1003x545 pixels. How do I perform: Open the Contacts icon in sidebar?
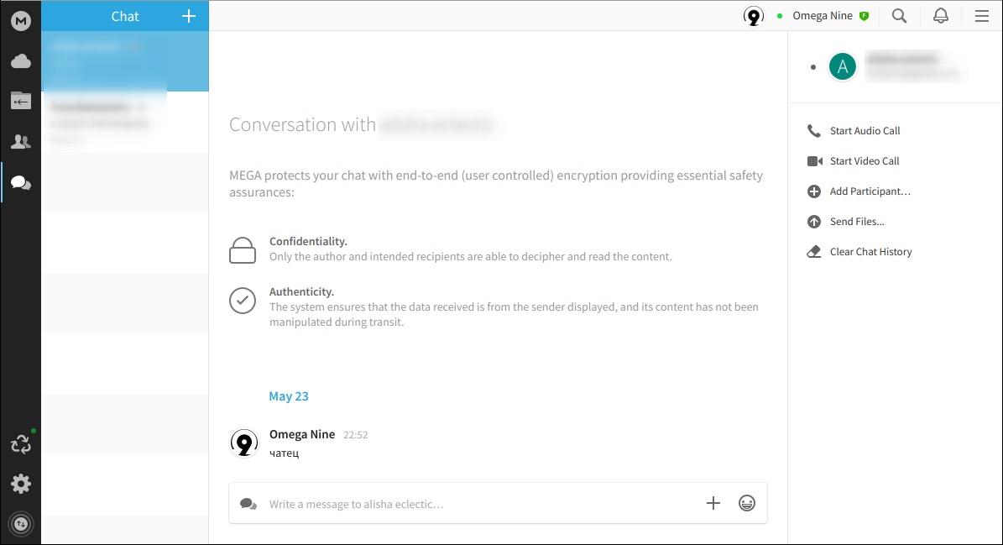[x=21, y=142]
